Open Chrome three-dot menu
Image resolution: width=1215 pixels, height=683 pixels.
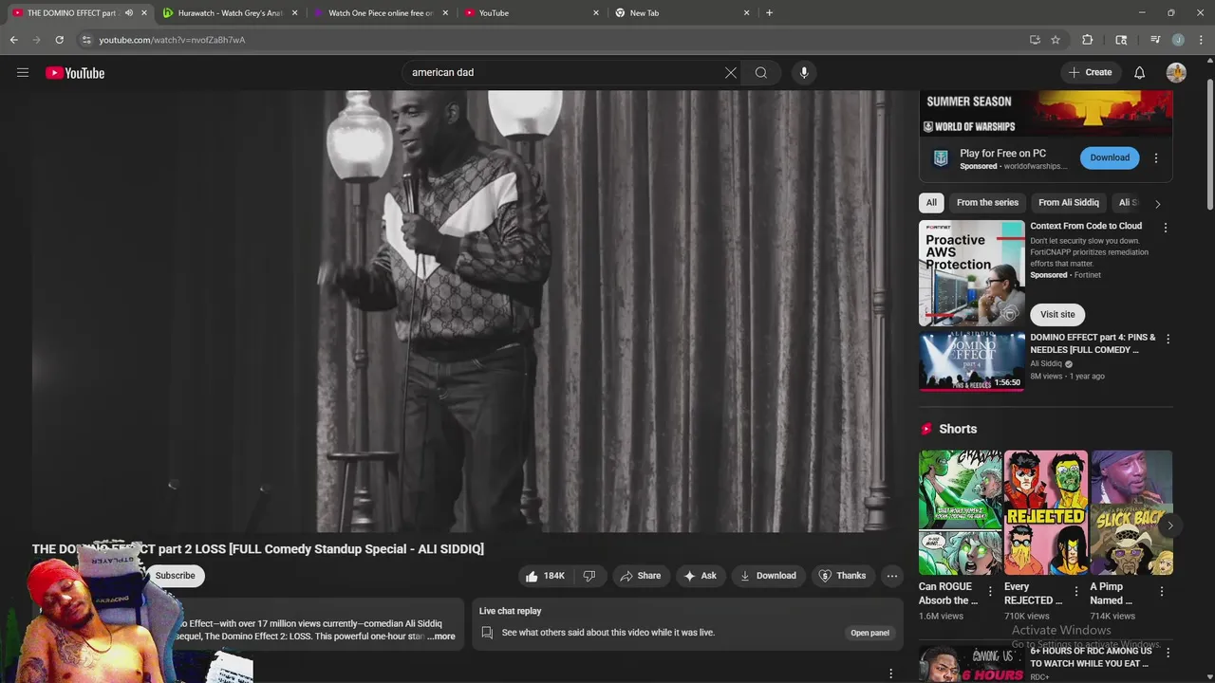[x=1202, y=40]
